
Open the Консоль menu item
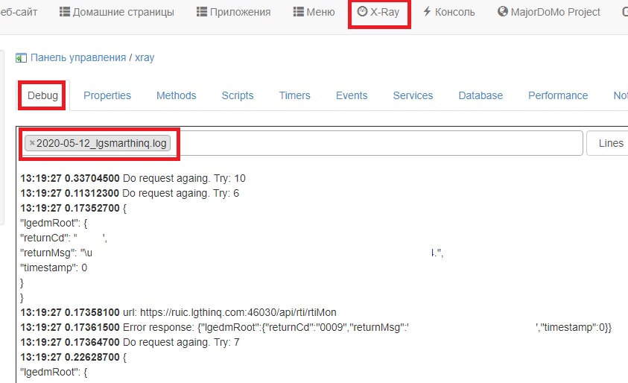[449, 12]
